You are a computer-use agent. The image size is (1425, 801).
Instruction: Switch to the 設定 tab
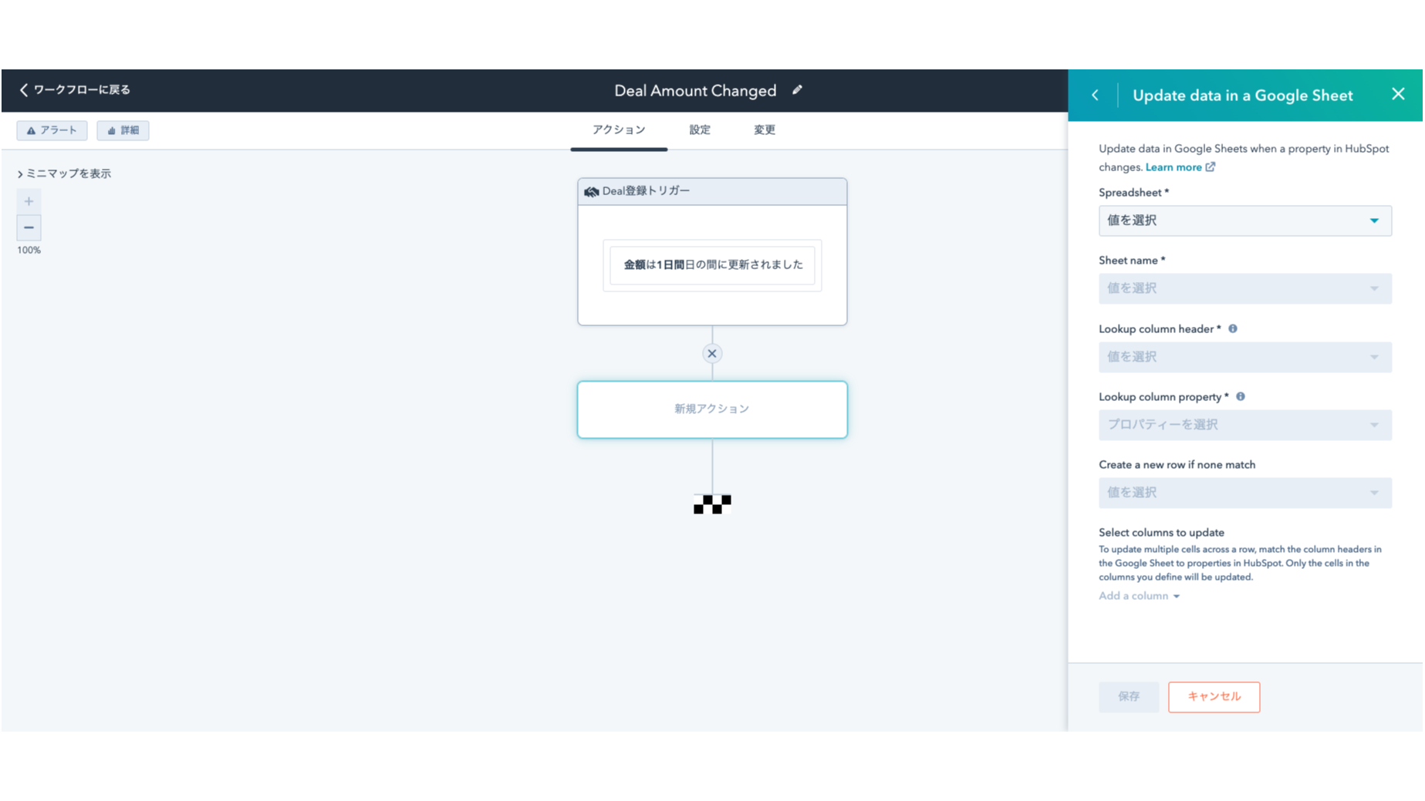tap(700, 130)
